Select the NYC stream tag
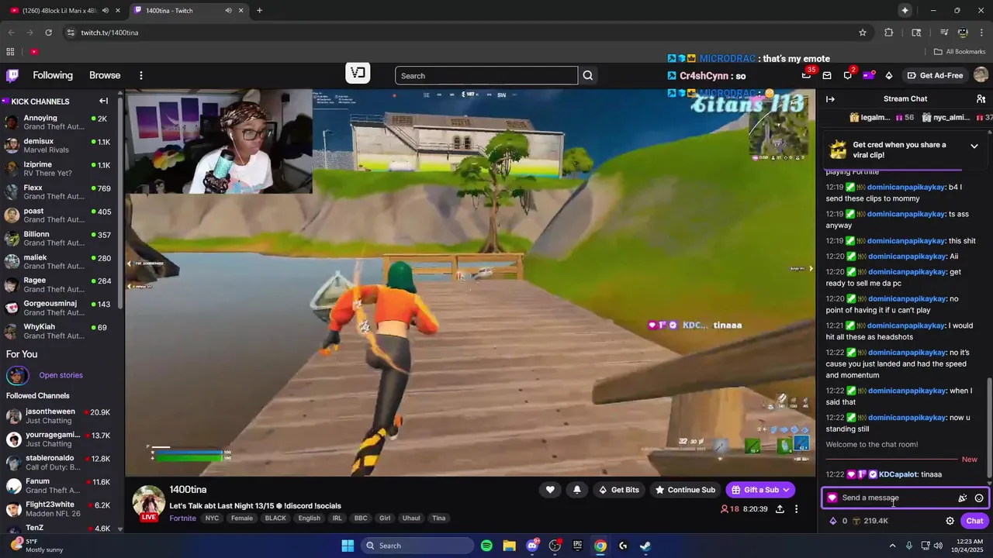The height and width of the screenshot is (558, 993). point(212,518)
